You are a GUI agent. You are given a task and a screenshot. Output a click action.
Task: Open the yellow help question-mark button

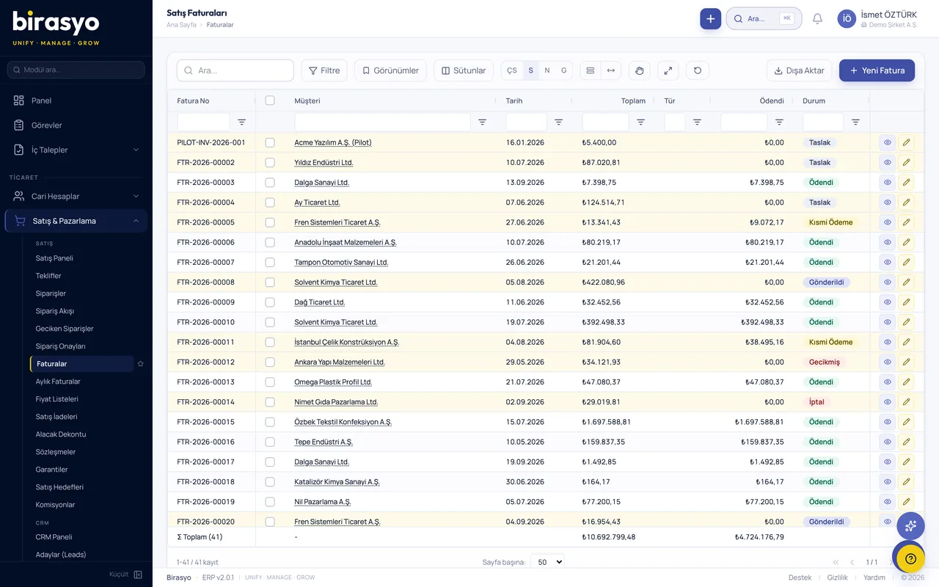(x=910, y=559)
